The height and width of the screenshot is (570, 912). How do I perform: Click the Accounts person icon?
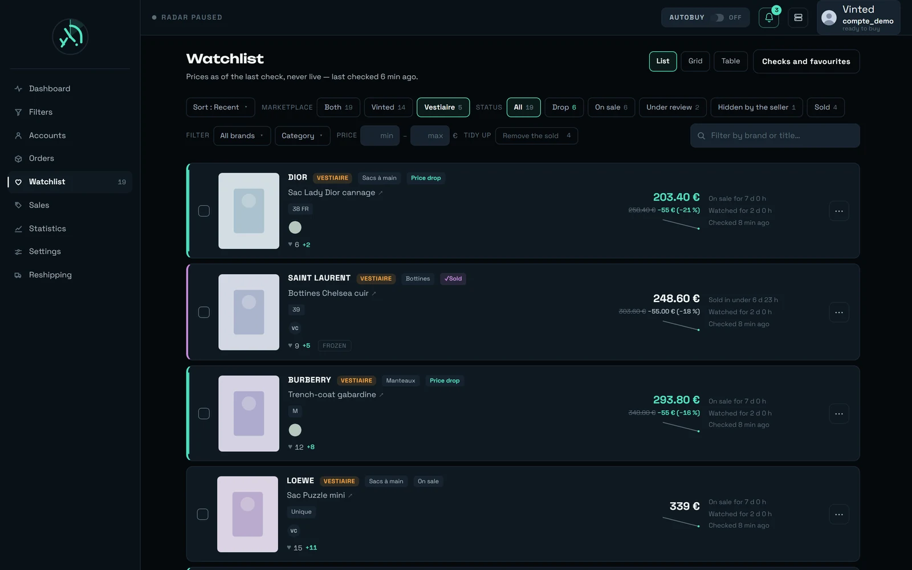(18, 136)
